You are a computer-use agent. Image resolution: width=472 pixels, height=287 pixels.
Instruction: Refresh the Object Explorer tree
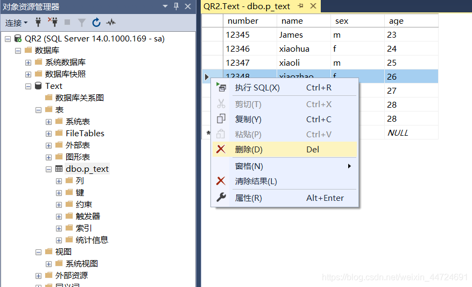(x=96, y=22)
